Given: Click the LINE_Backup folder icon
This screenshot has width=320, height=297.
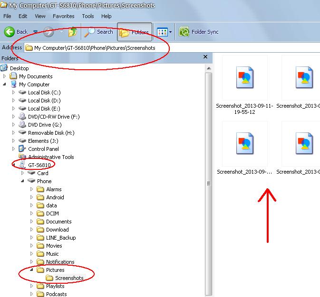Looking at the screenshot, I should (40, 238).
